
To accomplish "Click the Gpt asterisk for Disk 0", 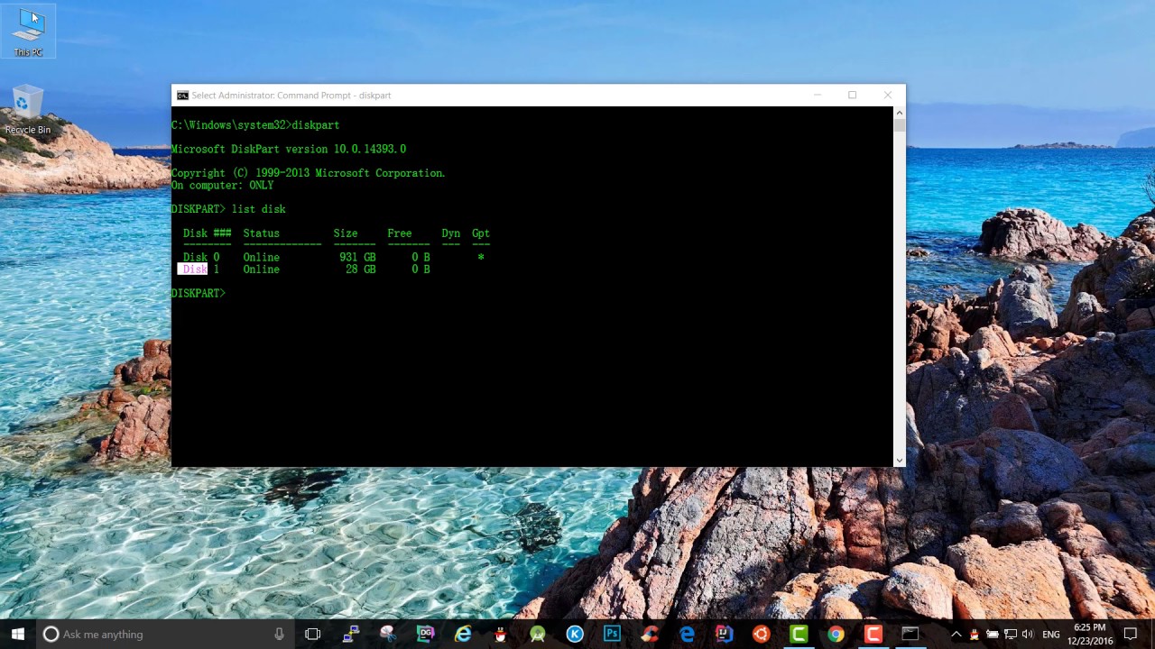I will pyautogui.click(x=481, y=257).
